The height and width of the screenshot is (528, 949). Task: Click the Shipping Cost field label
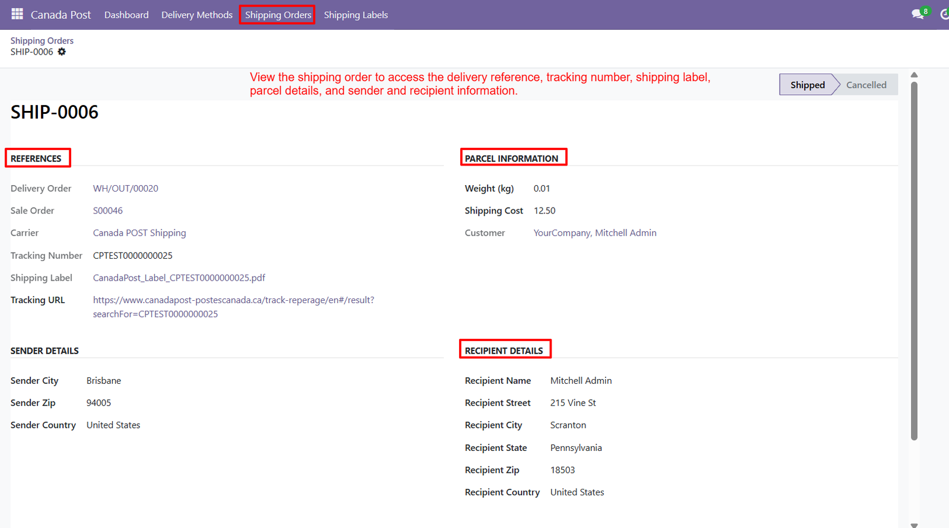tap(494, 211)
